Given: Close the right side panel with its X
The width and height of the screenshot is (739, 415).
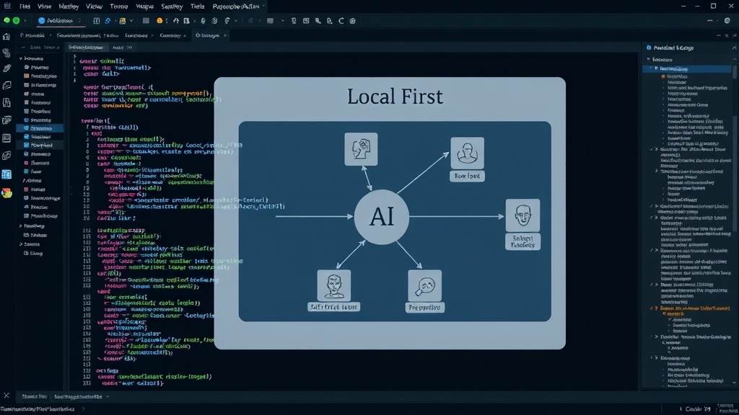Looking at the screenshot, I should point(734,48).
